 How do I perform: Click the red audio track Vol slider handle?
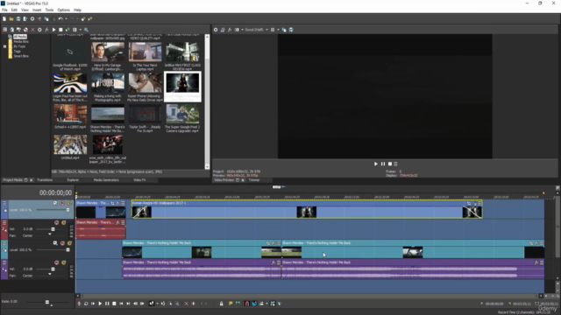pos(53,229)
